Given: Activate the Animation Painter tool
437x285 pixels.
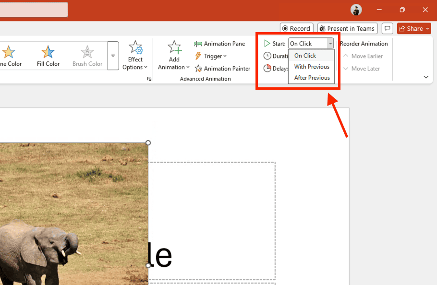Looking at the screenshot, I should pyautogui.click(x=222, y=69).
